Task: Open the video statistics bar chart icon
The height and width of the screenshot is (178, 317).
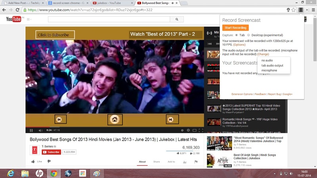Action: tap(185, 162)
